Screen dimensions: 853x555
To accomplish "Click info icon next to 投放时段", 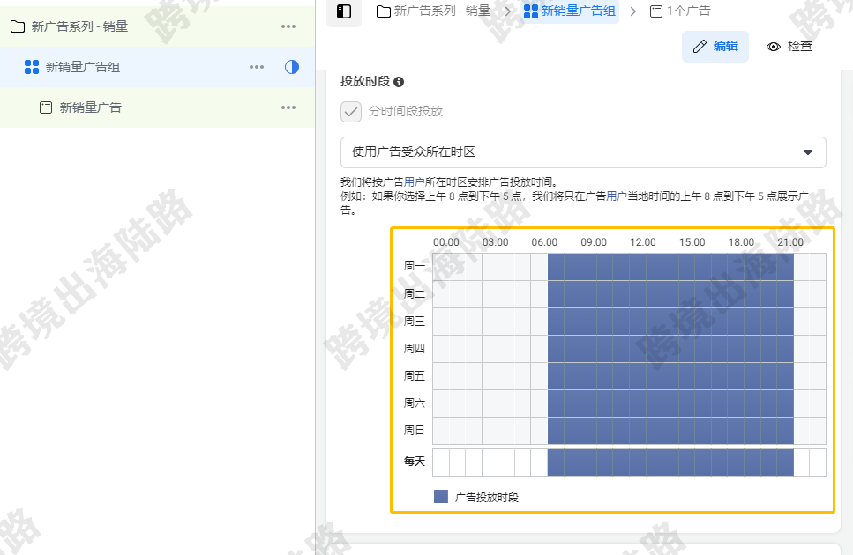I will point(399,82).
